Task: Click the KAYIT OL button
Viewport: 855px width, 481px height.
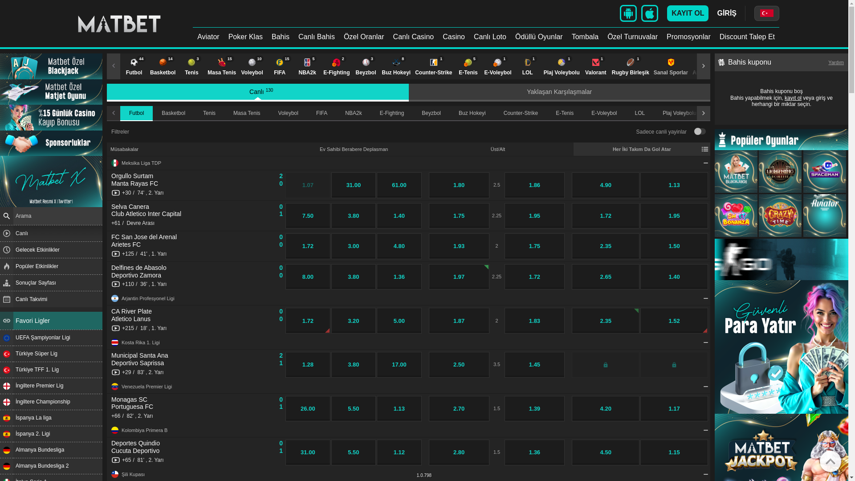Action: click(688, 13)
